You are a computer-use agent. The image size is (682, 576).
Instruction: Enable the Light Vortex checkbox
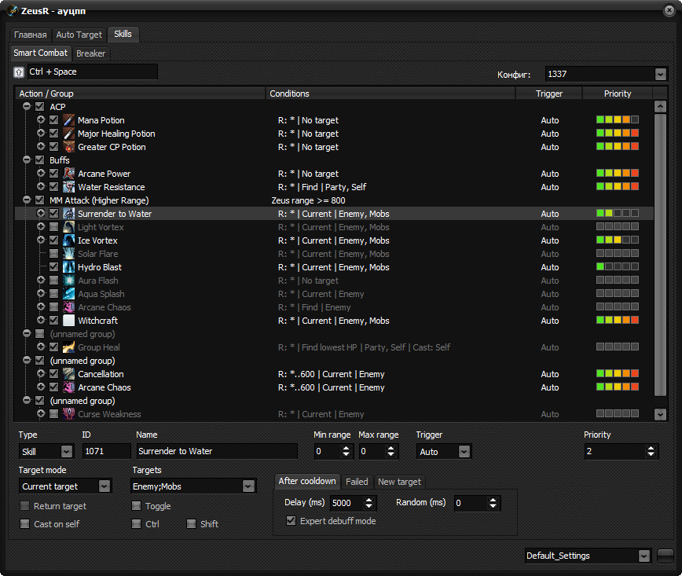pyautogui.click(x=54, y=226)
